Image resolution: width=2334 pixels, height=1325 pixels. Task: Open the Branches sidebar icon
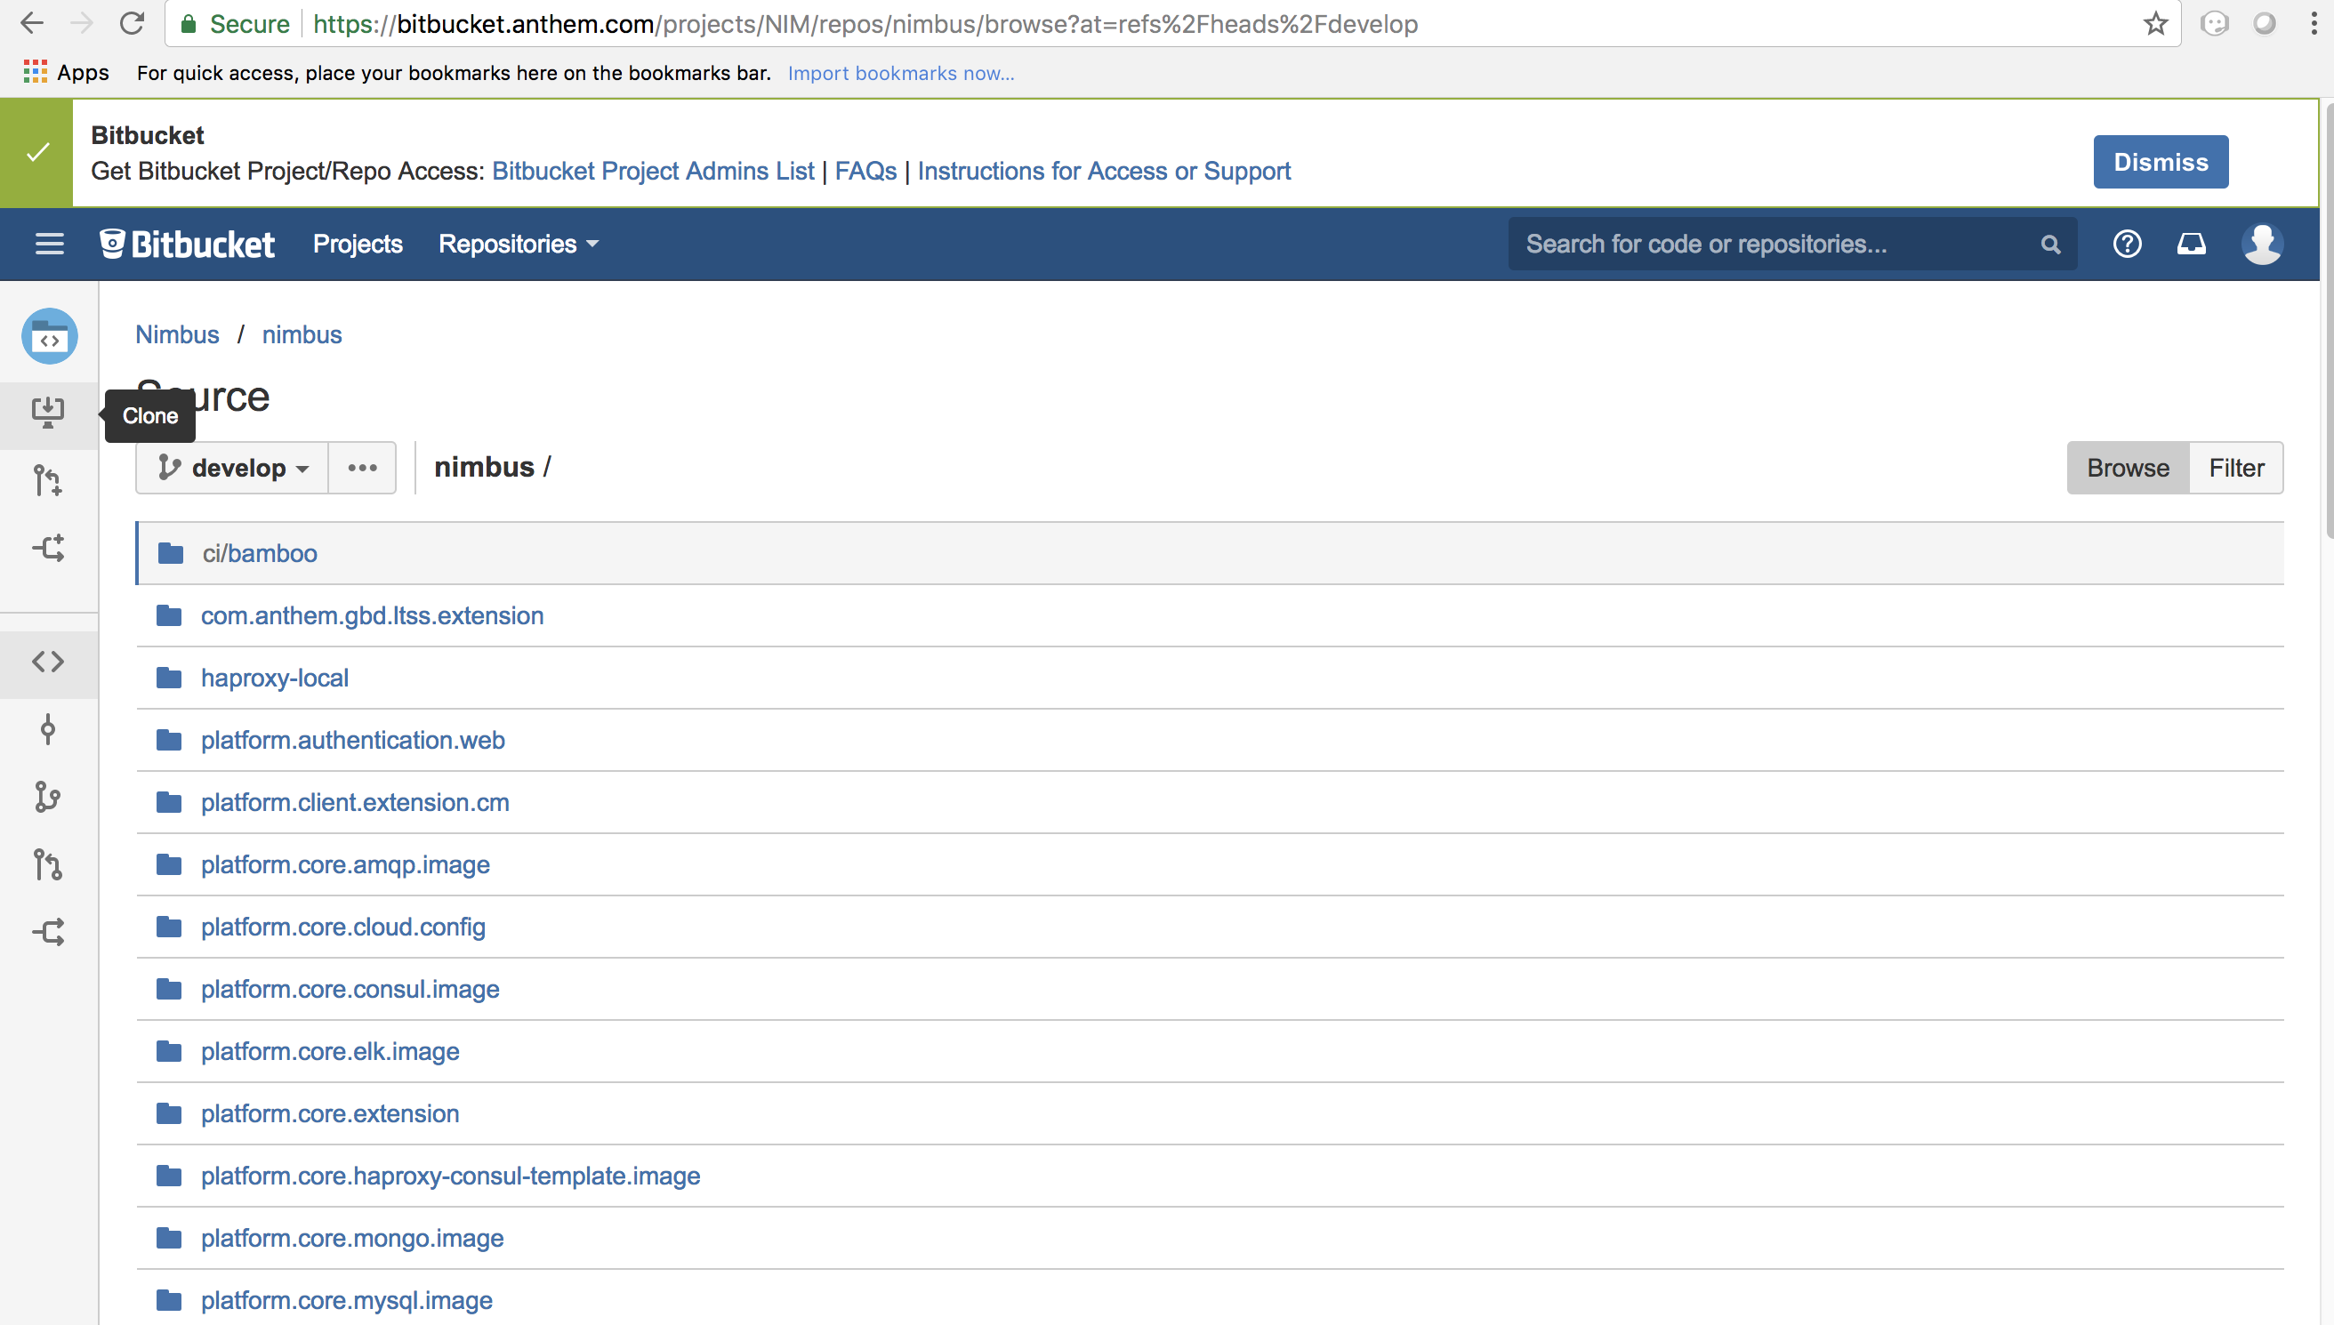click(x=47, y=797)
